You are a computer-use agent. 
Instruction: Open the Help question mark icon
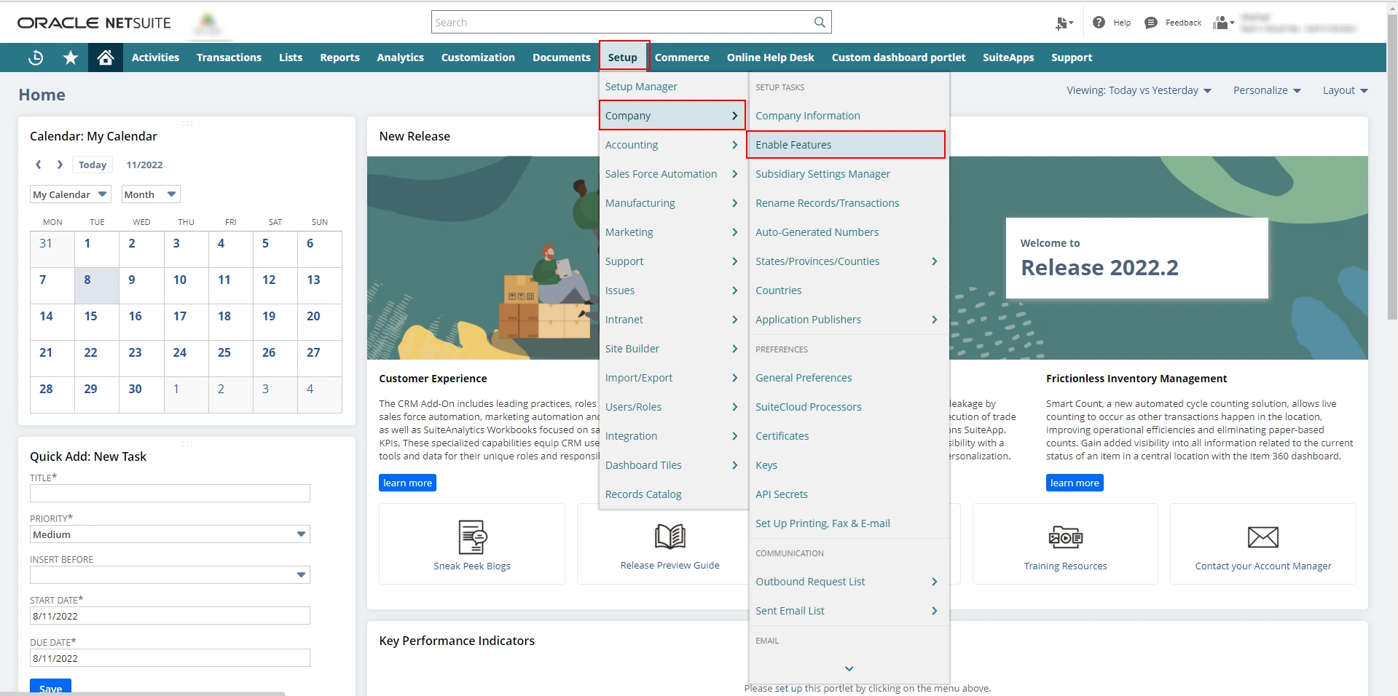(1099, 23)
